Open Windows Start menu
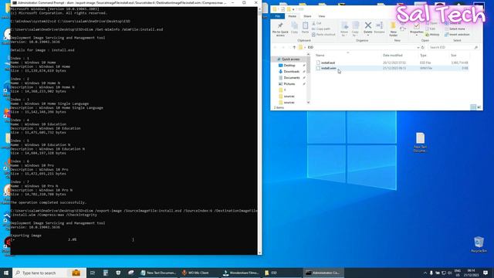 6,273
